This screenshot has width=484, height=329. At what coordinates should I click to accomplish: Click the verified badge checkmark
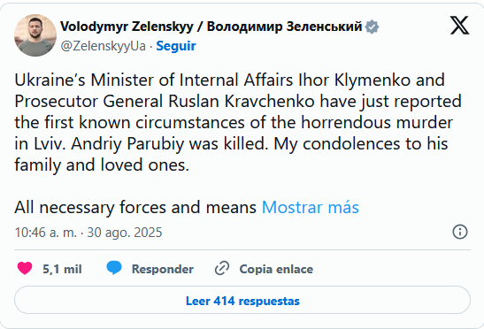coord(372,27)
